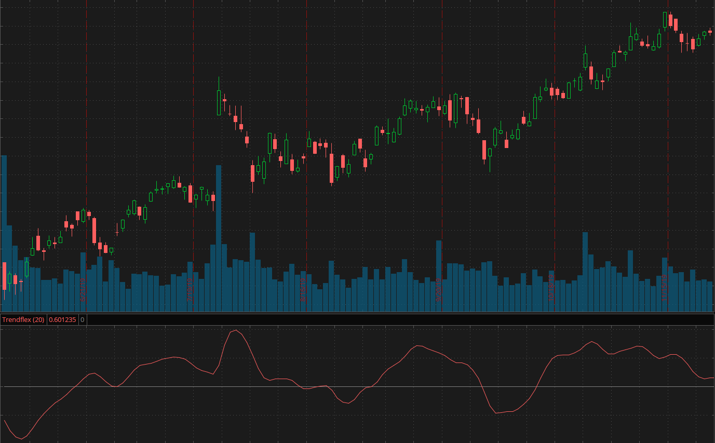Click the Trendflex trough after the 9/20/19 marker
Viewport: 715px width, 443px height.
(x=497, y=412)
